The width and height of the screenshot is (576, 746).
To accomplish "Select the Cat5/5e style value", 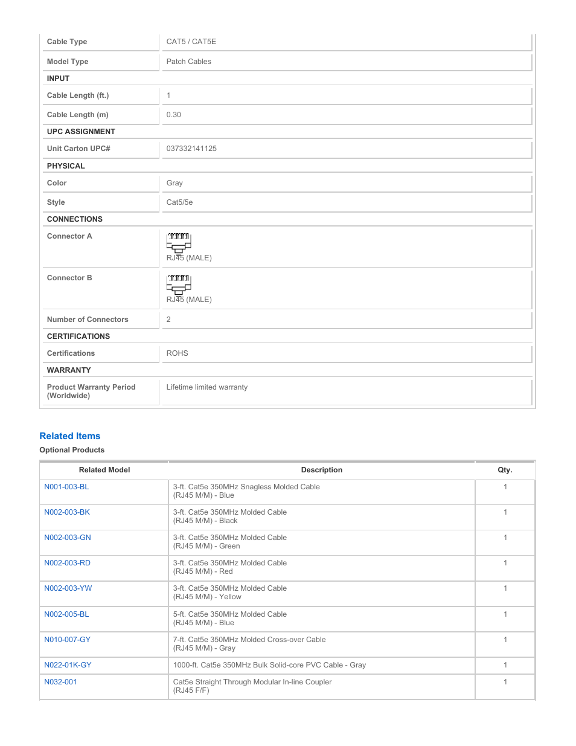I will [x=180, y=202].
